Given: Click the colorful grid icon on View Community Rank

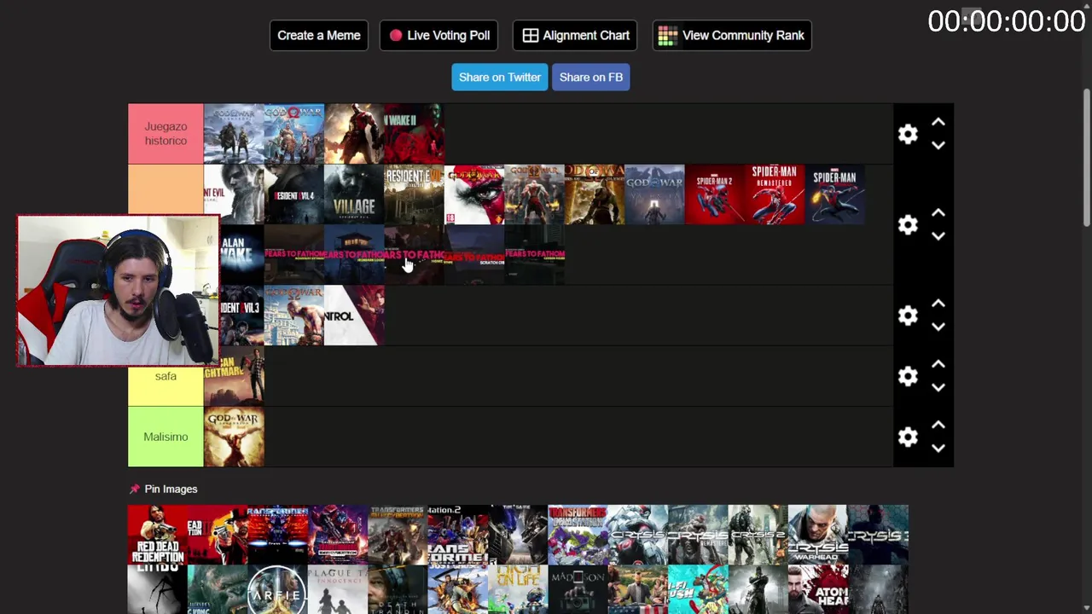Looking at the screenshot, I should [668, 35].
